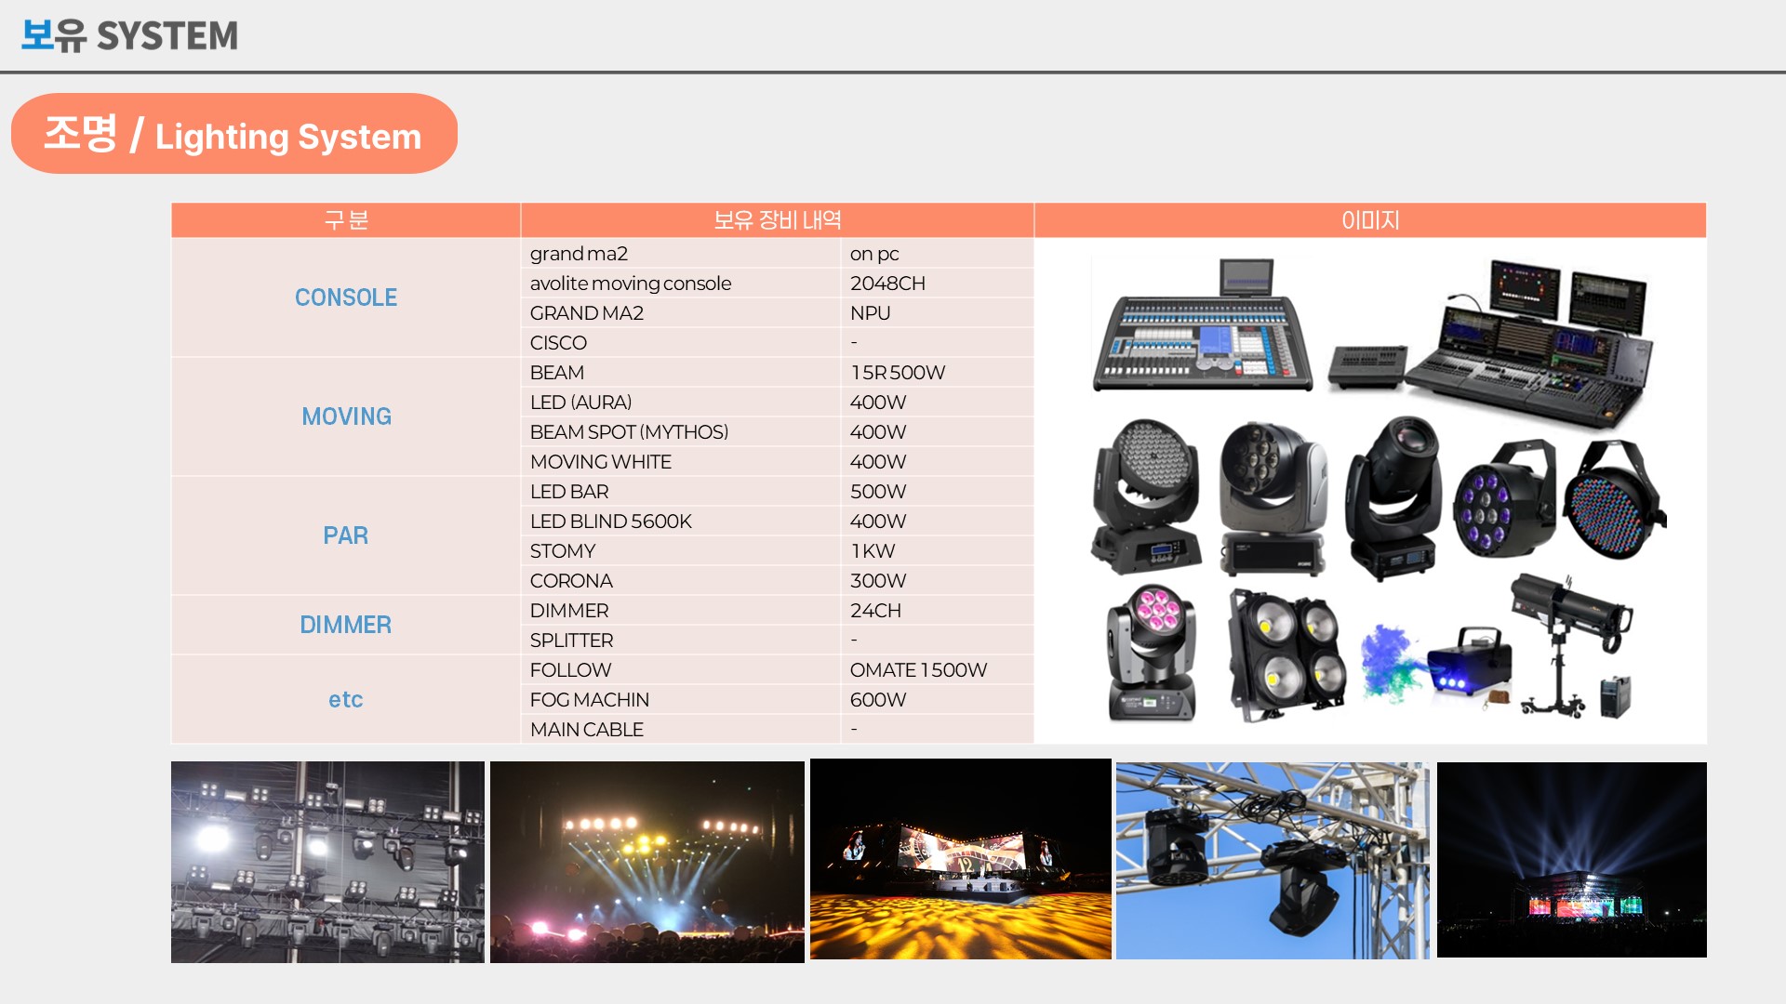The height and width of the screenshot is (1004, 1786).
Task: Open the yellow gobo floor projection photo
Action: (x=960, y=860)
